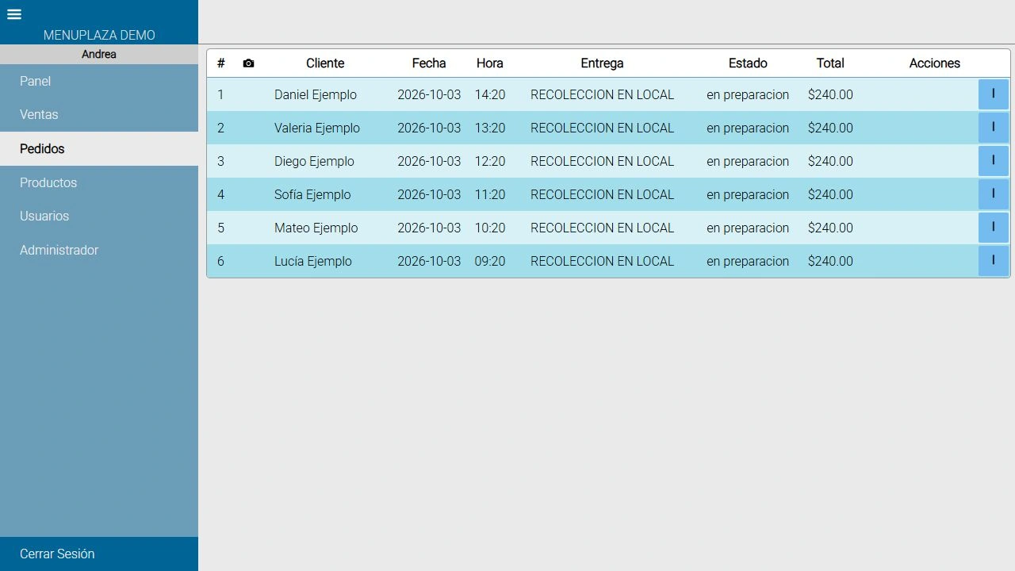Select client name Daniel Ejemplo
1015x571 pixels.
click(316, 94)
